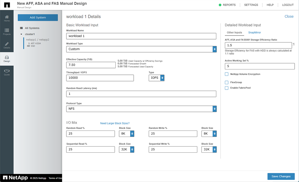The height and width of the screenshot is (182, 299).
Task: Click LOGOUT in top menu
Action: 288,5
